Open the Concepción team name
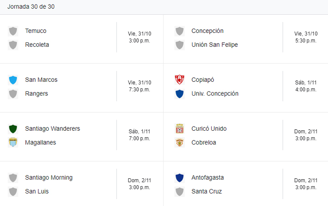 coord(207,31)
